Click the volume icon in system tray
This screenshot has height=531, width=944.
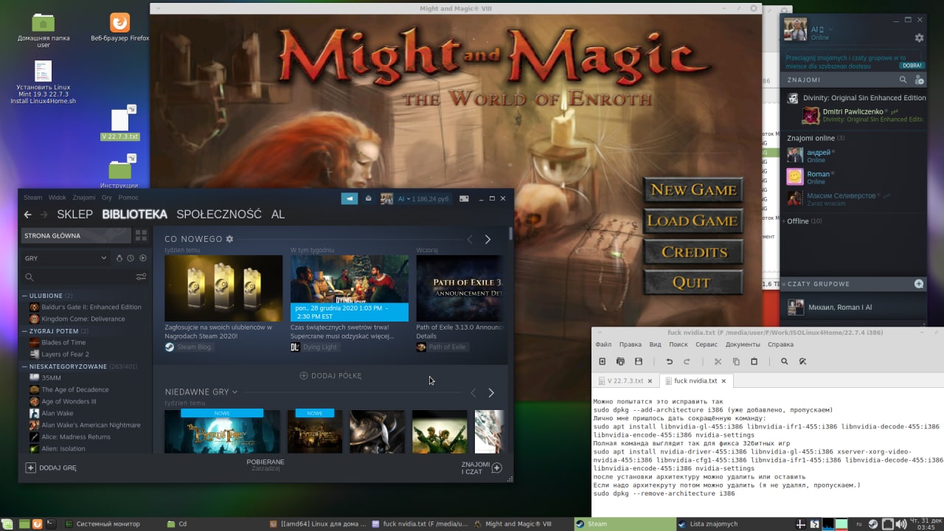[x=900, y=524]
